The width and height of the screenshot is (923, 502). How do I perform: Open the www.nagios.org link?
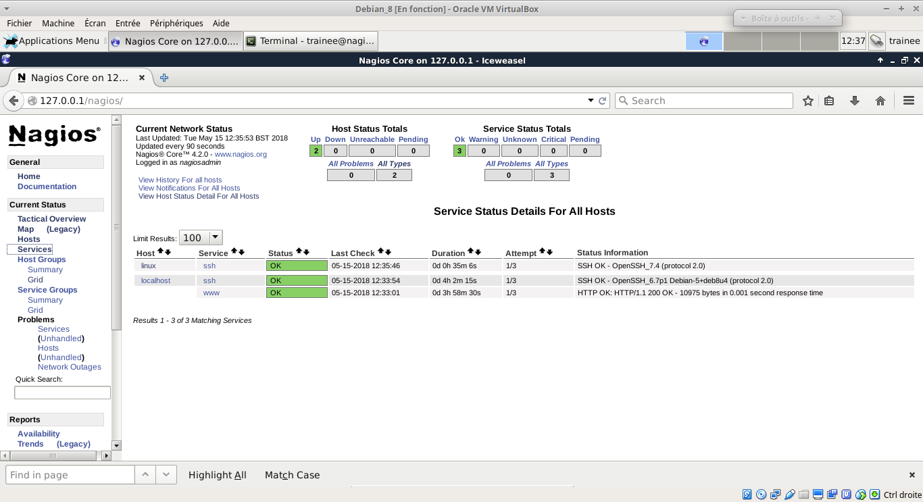click(241, 154)
